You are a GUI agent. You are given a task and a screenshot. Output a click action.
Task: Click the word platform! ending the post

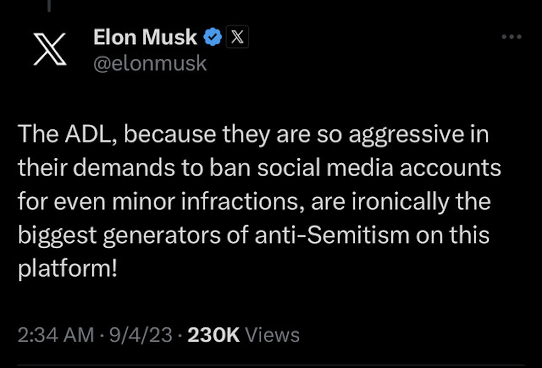[x=67, y=268]
